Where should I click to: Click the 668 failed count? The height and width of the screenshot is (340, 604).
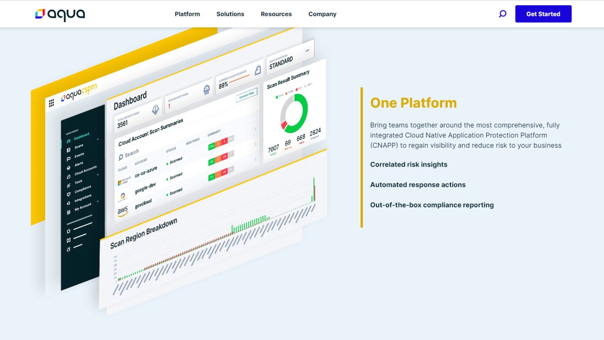click(x=301, y=138)
